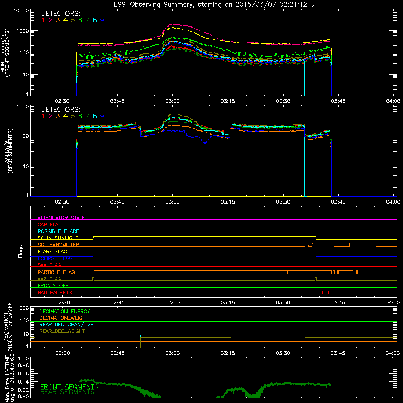Select orange detector 3 in rear segments legend
Screen dimensions: 403x403
(58, 116)
